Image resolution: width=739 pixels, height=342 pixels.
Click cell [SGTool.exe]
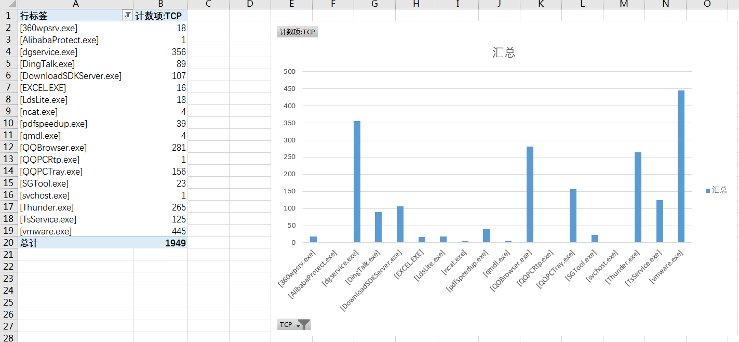[75, 183]
